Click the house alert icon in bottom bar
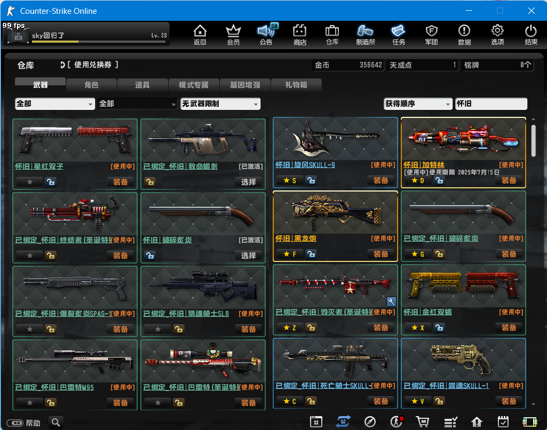547x430 pixels. point(477,421)
